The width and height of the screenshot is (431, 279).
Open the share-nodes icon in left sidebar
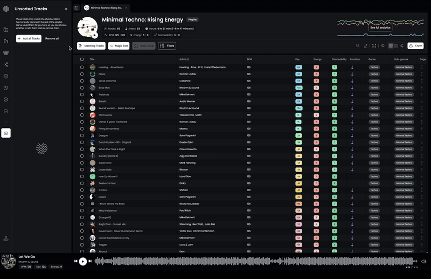tap(6, 64)
